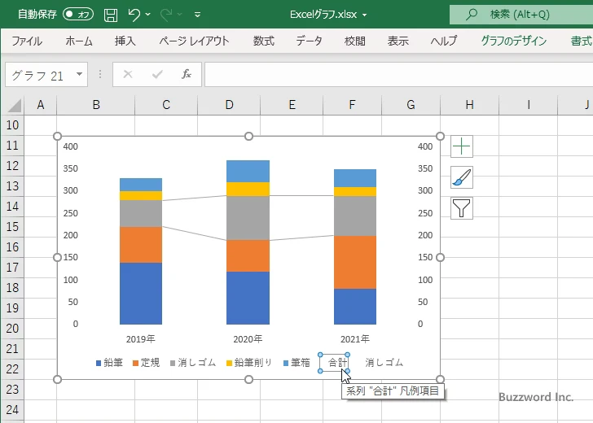593x423 pixels.
Task: Open Customize Quick Access Toolbar menu
Action: 197,15
